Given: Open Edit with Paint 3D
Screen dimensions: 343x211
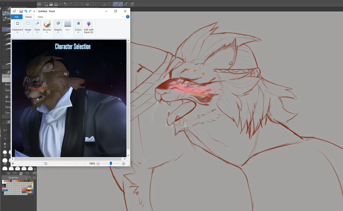Looking at the screenshot, I should point(89,27).
